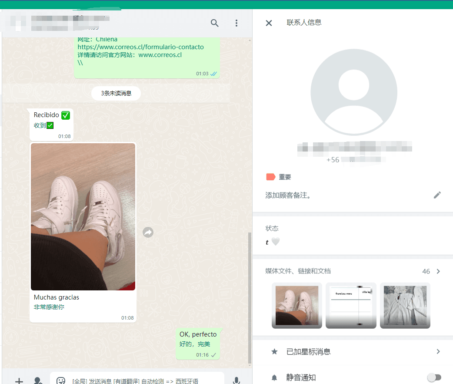453x384 pixels.
Task: Open the gray clothing media thumbnail
Action: 405,305
